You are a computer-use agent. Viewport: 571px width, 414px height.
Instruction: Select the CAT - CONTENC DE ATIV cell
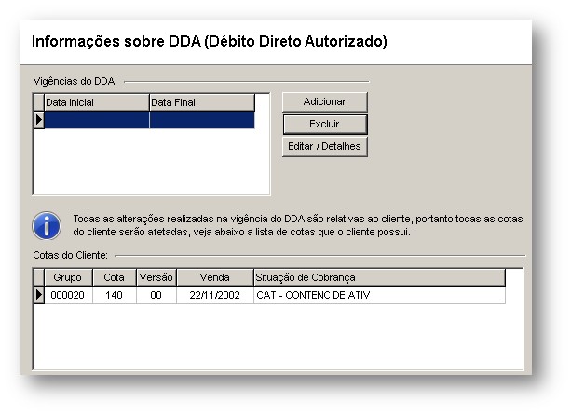379,295
